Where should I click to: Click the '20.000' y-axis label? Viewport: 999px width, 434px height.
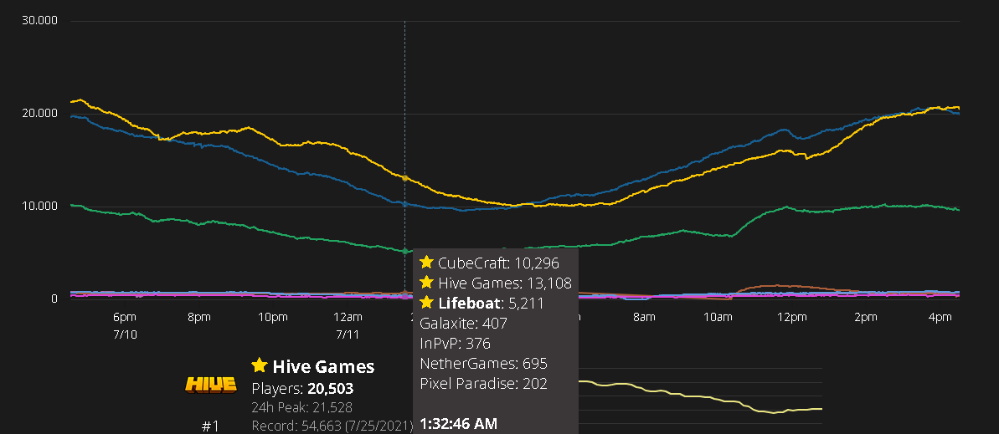click(39, 113)
